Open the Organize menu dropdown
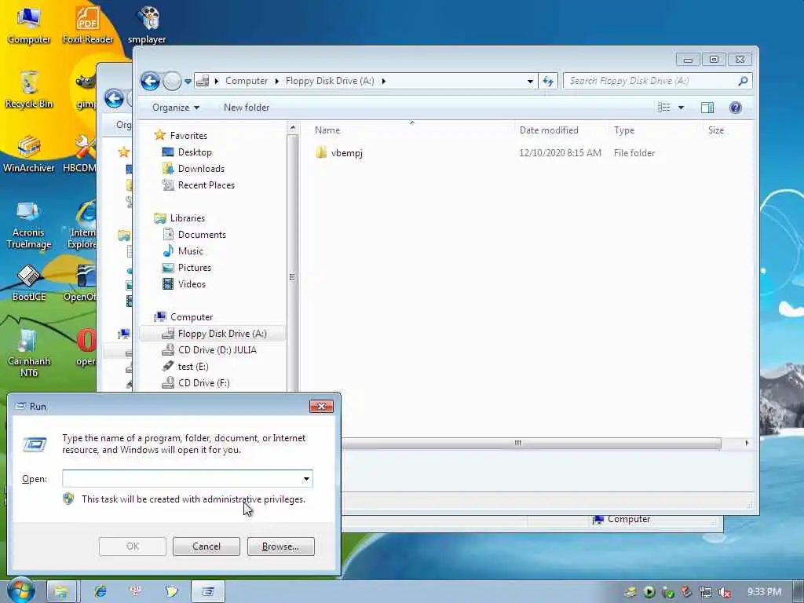The width and height of the screenshot is (804, 603). 176,107
